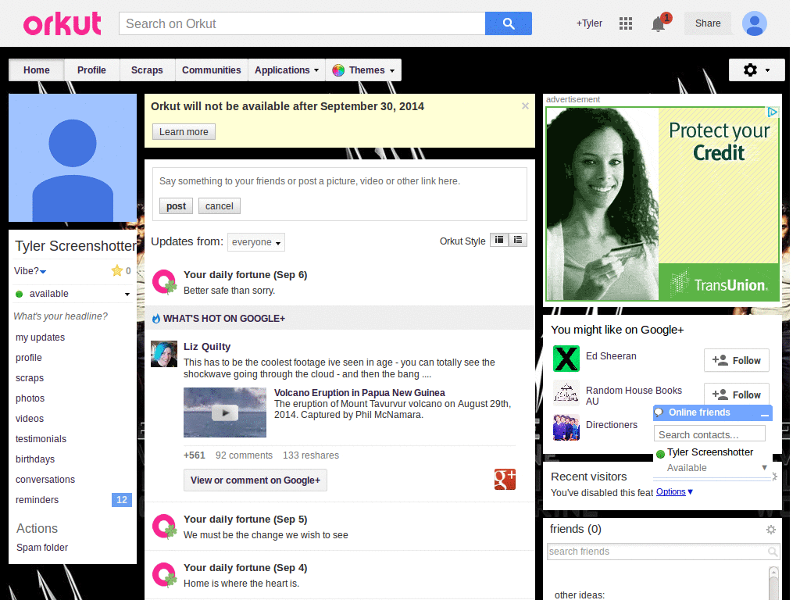800x600 pixels.
Task: Open the chat Available status dropdown
Action: click(x=764, y=467)
